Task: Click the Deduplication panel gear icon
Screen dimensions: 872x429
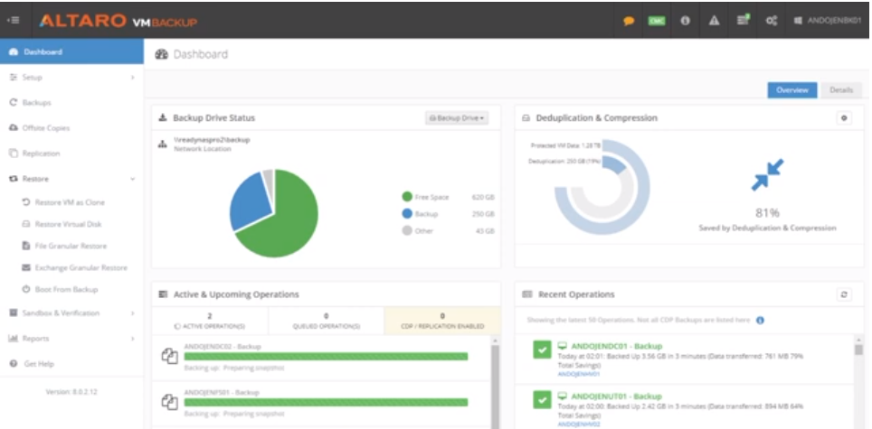Action: click(x=845, y=117)
